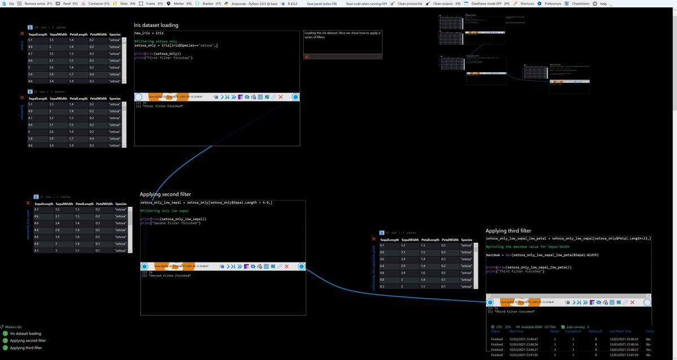This screenshot has width=677, height=360.
Task: Click right connector port of Applying second filter panel
Action: [302, 266]
